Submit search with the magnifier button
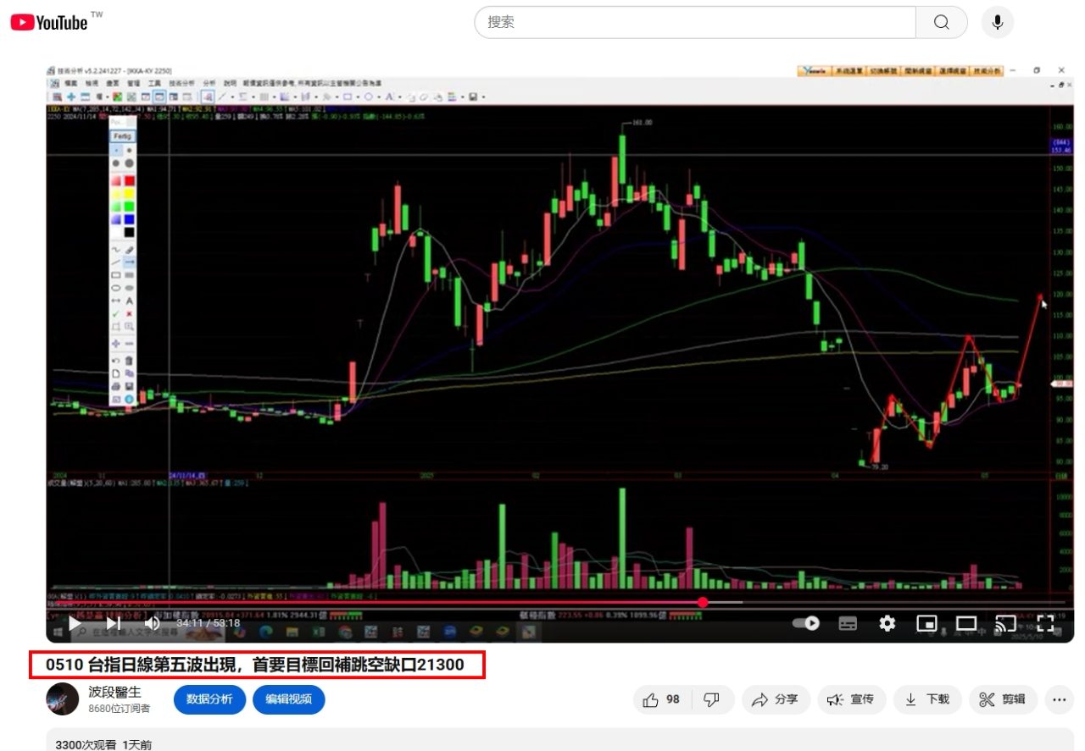The image size is (1085, 751). [x=942, y=22]
